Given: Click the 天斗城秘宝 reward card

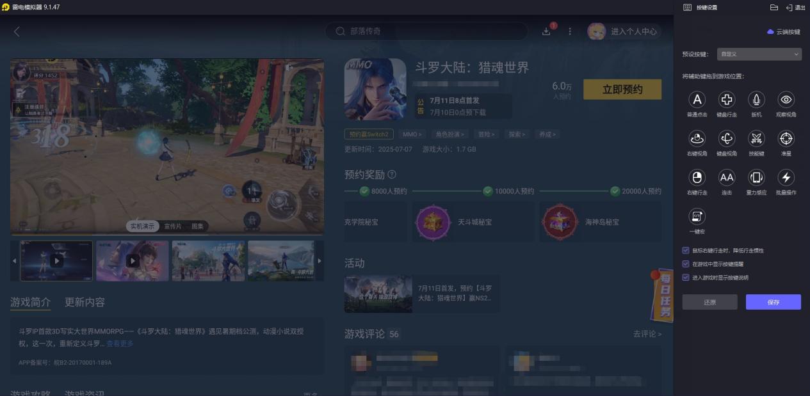Looking at the screenshot, I should click(474, 222).
